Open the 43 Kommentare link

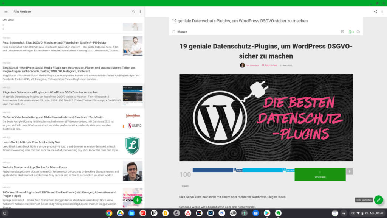tap(269, 65)
